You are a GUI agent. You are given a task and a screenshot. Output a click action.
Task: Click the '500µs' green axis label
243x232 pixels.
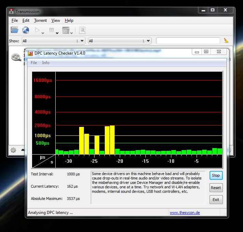point(43,143)
